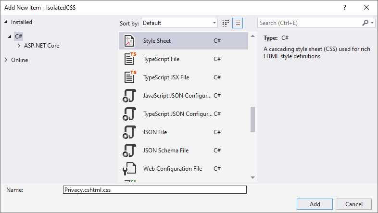This screenshot has height=213, width=378.
Task: Switch to medium icons grid view
Action: tap(226, 23)
